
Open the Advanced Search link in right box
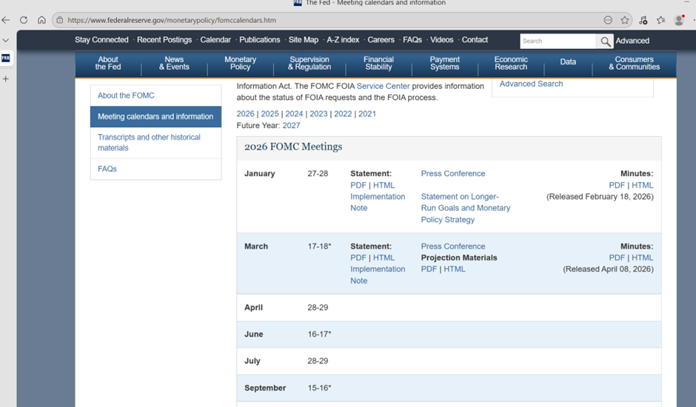tap(531, 84)
